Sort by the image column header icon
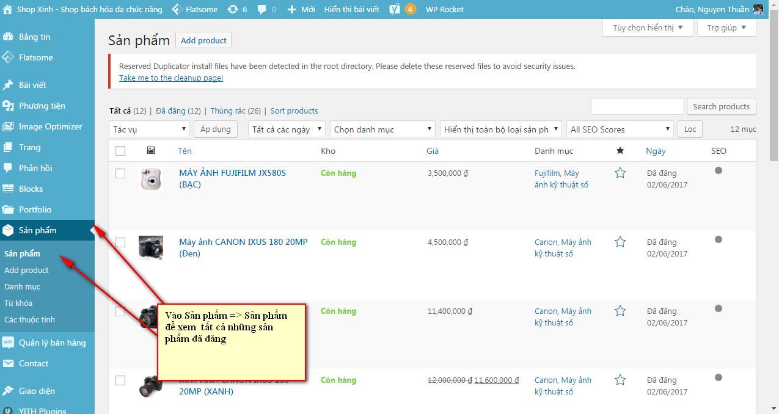Image resolution: width=779 pixels, height=414 pixels. pyautogui.click(x=151, y=150)
